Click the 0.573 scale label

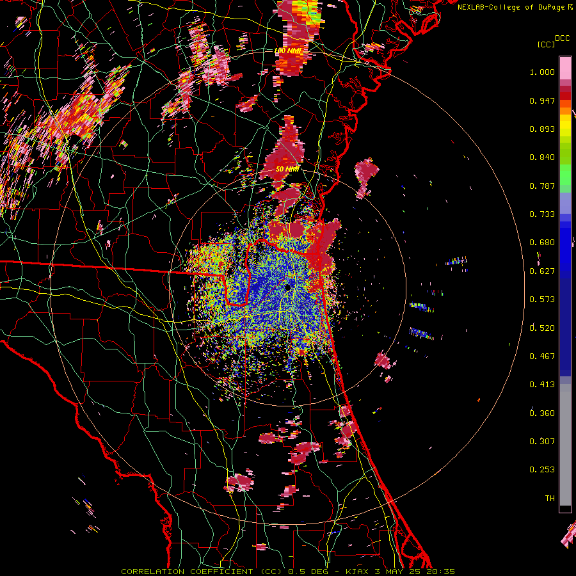[542, 300]
